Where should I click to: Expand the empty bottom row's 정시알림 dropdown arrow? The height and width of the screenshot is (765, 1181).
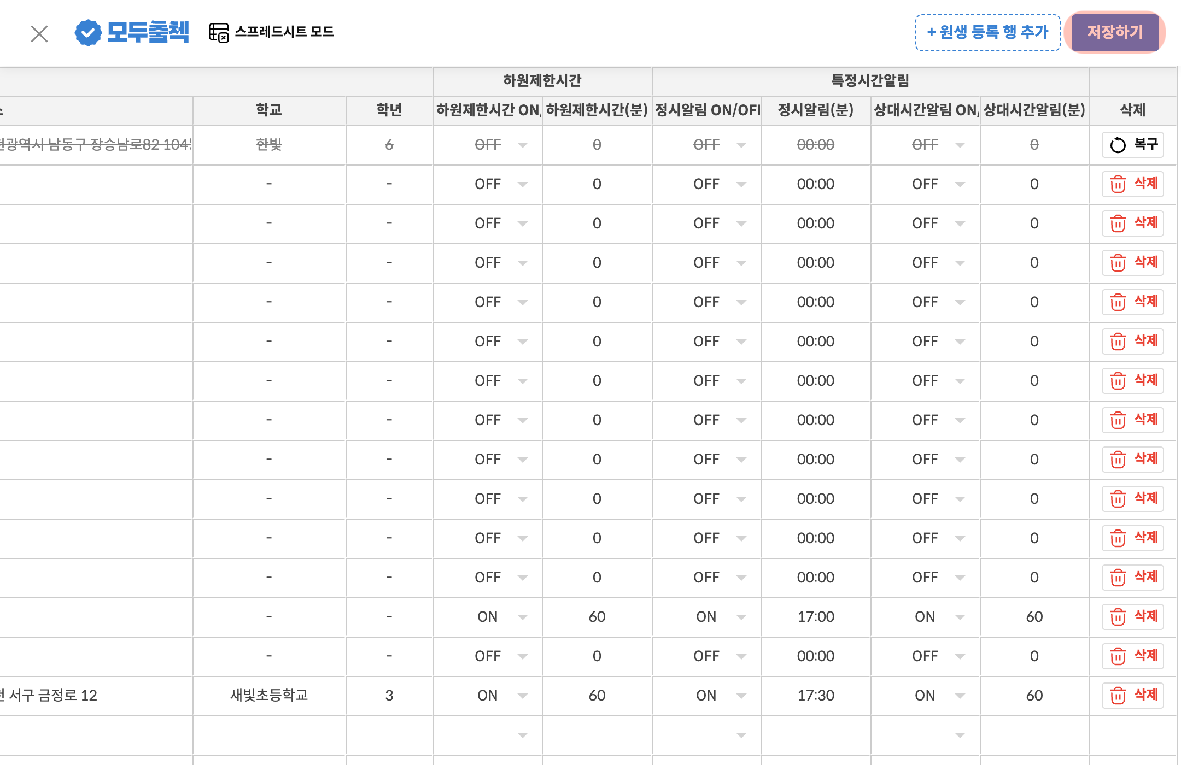[741, 735]
